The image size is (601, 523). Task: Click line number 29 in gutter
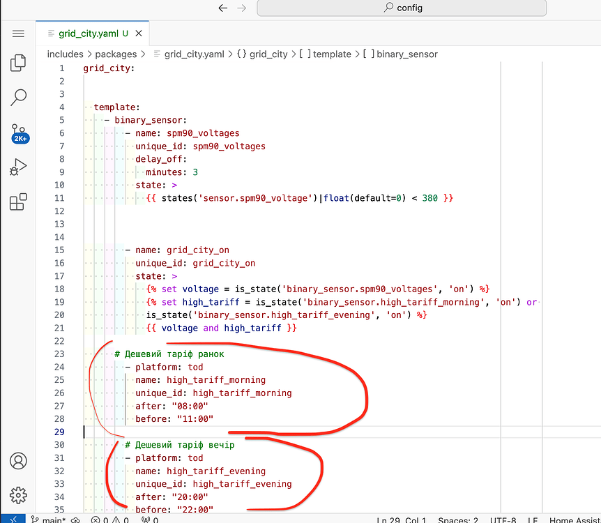(59, 432)
